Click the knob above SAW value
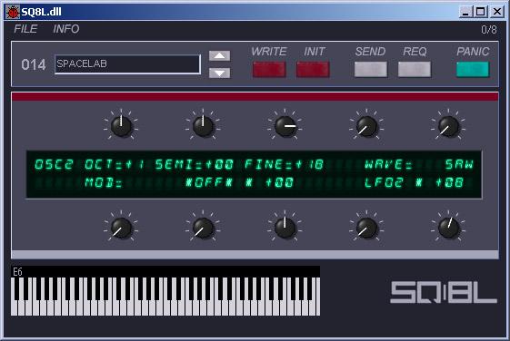Image resolution: width=510 pixels, height=341 pixels. (x=448, y=126)
